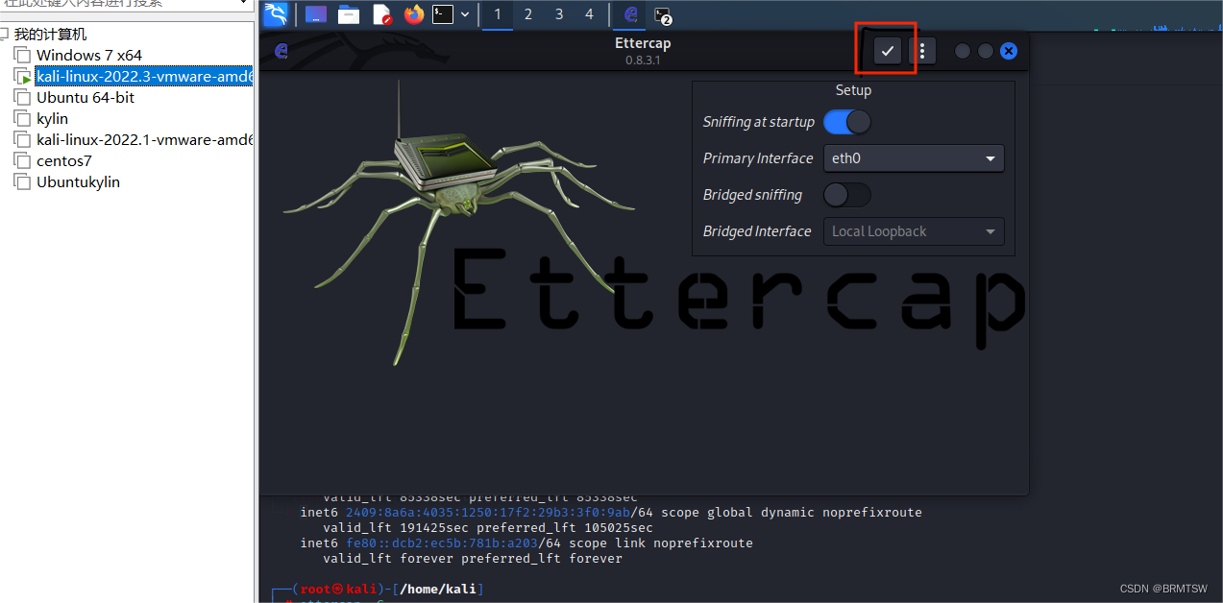Select the Ubuntukylin virtual machine

click(78, 182)
